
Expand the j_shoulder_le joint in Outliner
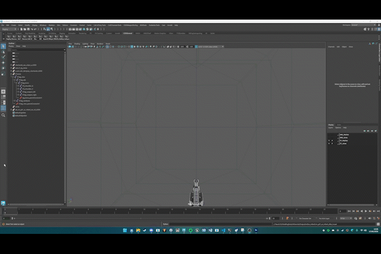(x=18, y=86)
